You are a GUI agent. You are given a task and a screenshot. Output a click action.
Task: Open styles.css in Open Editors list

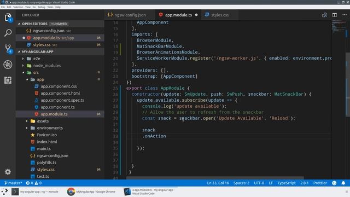(60, 45)
